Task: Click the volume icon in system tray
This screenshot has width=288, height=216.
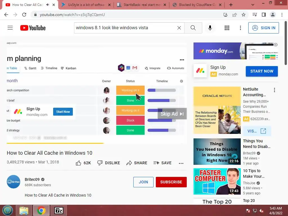Action: coord(261,211)
